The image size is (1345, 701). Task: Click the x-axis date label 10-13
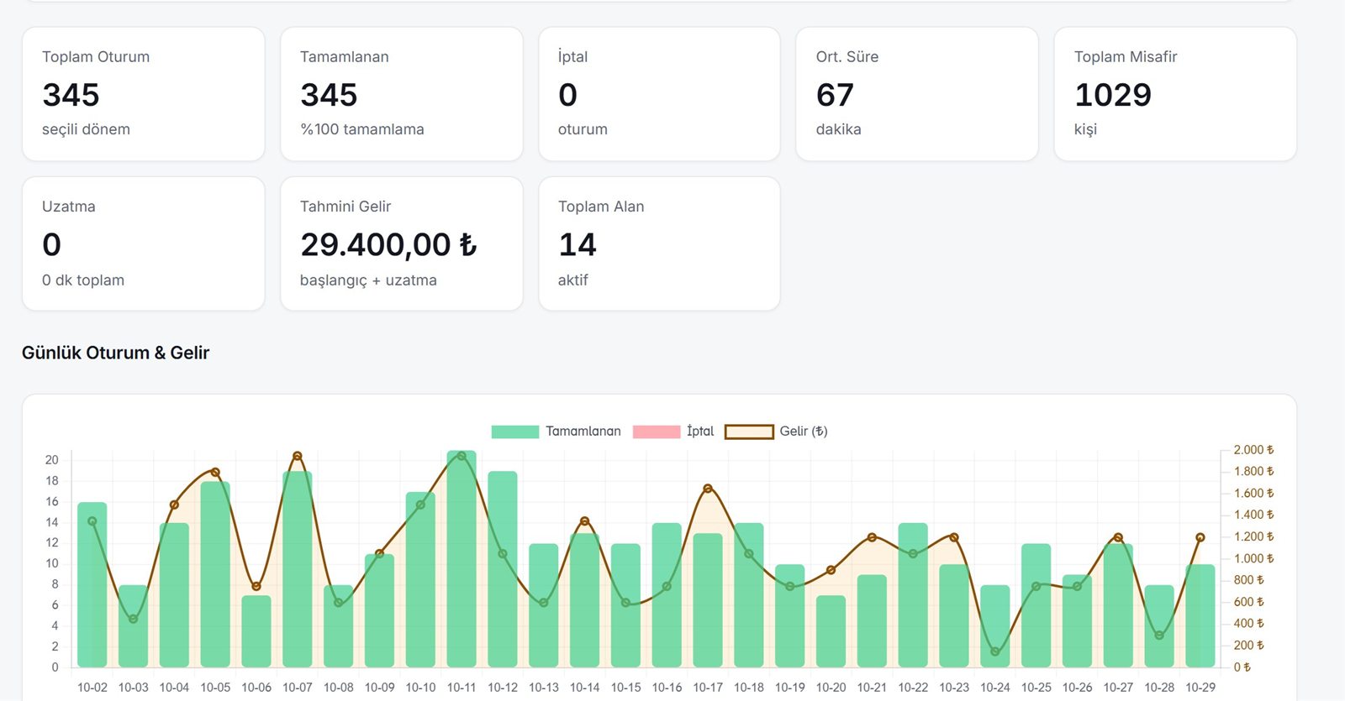(544, 688)
